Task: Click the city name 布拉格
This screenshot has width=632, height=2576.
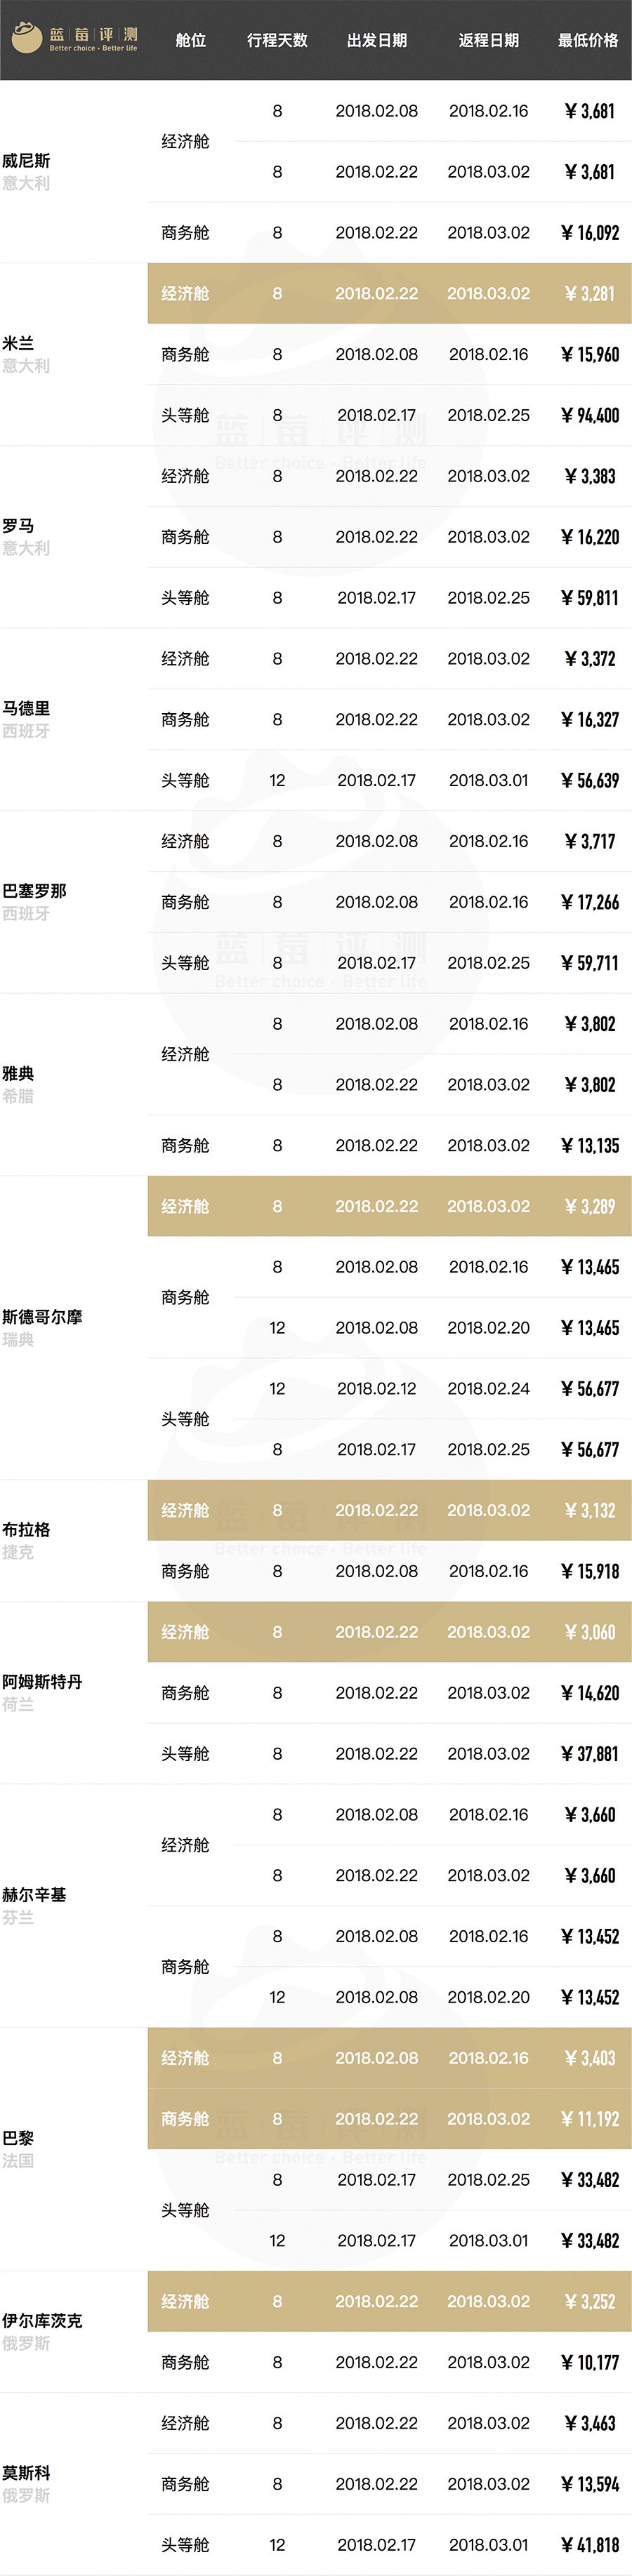Action: click(x=26, y=1529)
